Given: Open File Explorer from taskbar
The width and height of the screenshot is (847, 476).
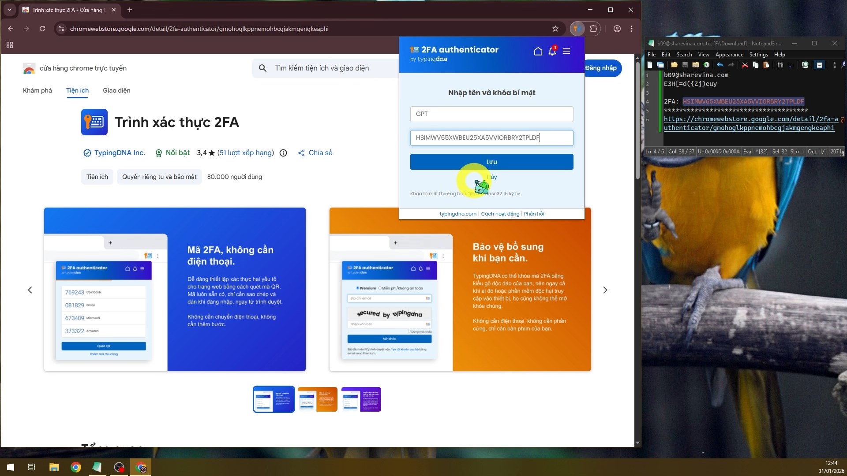Looking at the screenshot, I should click(54, 467).
